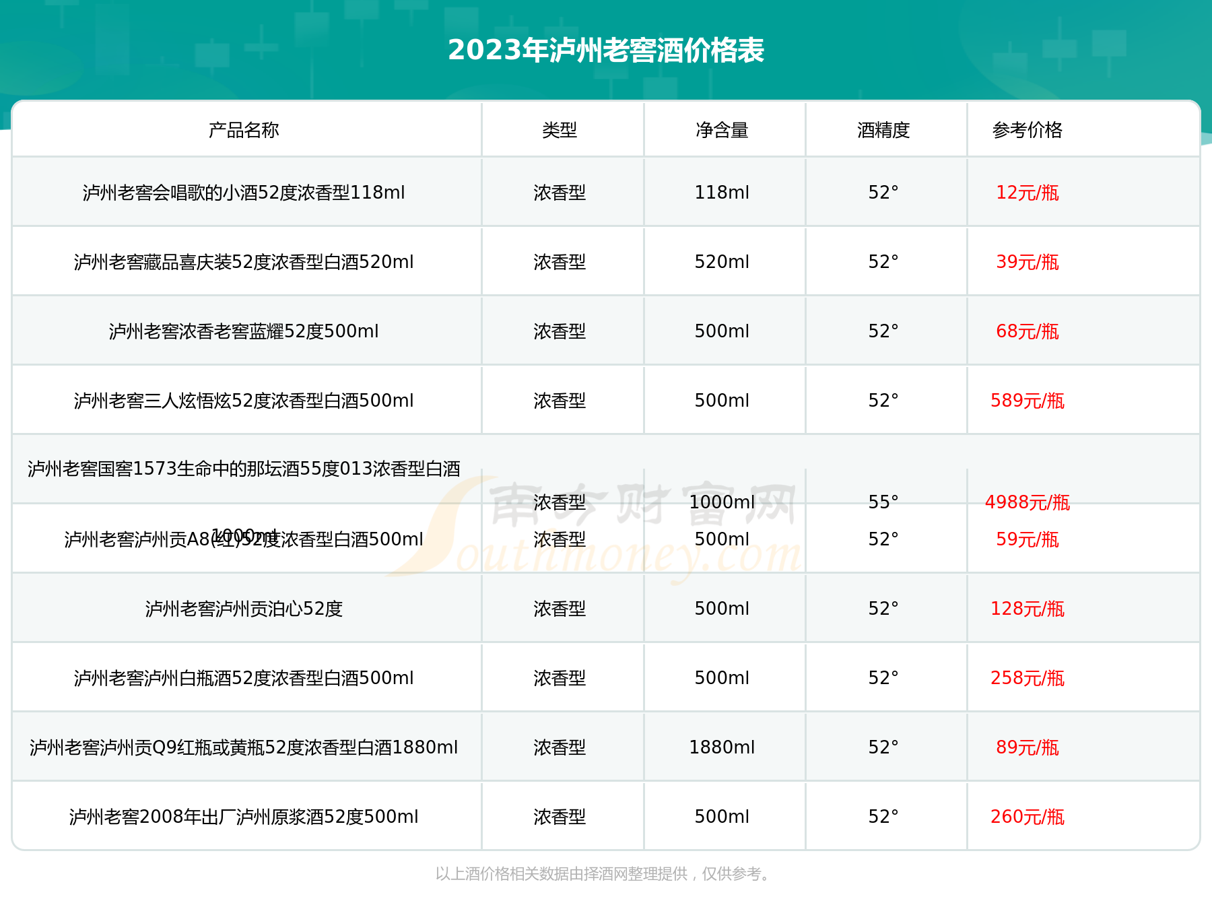Click 500ml in the 128元/瓶 row
1212x909 pixels.
[722, 609]
